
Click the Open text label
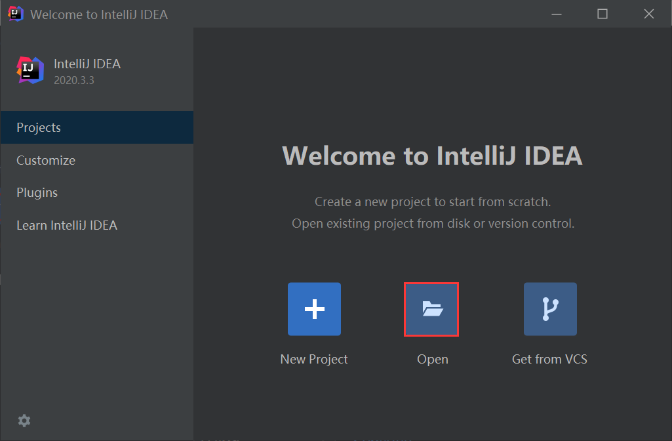433,359
